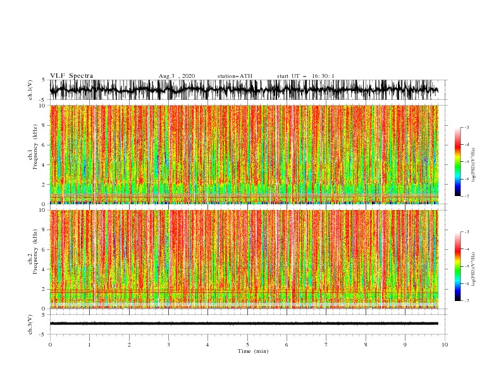The width and height of the screenshot is (501, 387).
Task: Click the "Time (min)" axis label
Action: coord(253,351)
